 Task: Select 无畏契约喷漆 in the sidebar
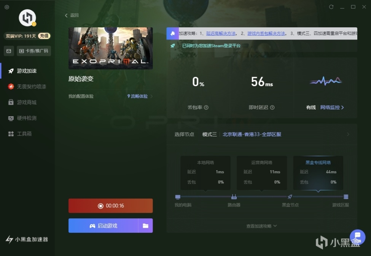pos(32,87)
